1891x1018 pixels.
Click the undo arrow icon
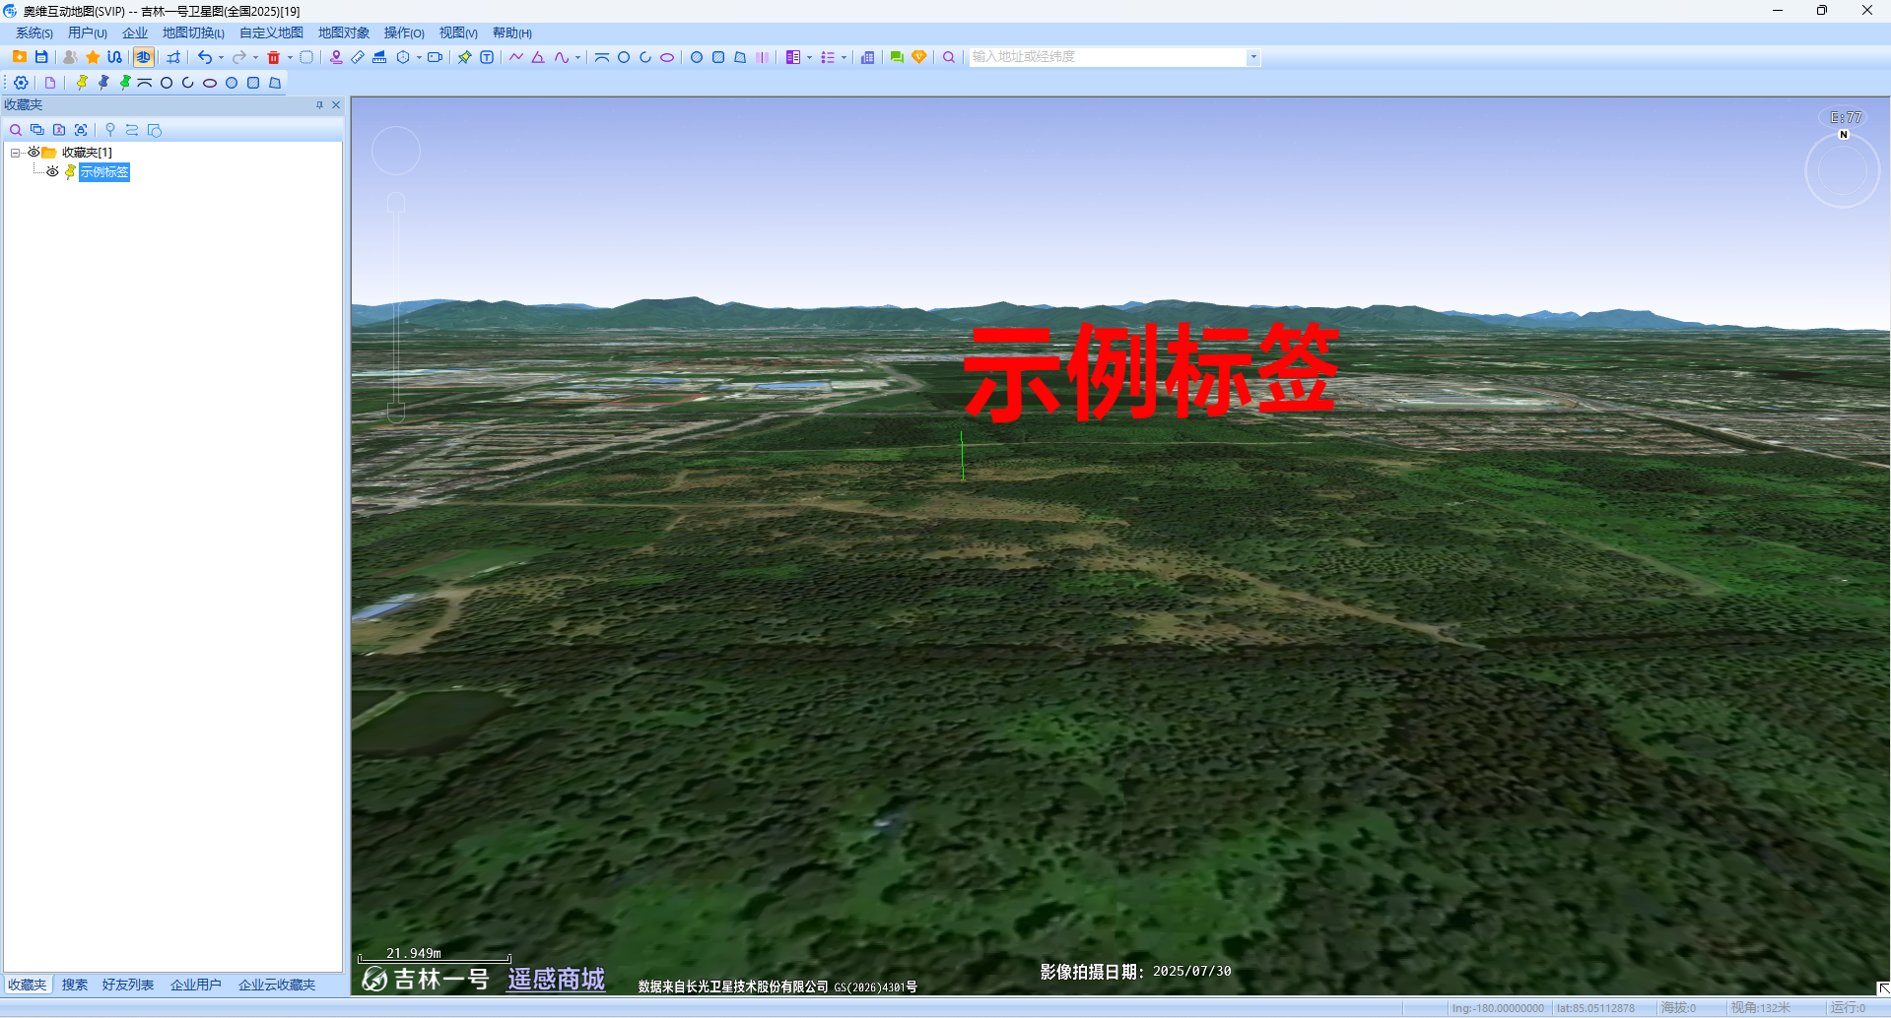pos(204,57)
